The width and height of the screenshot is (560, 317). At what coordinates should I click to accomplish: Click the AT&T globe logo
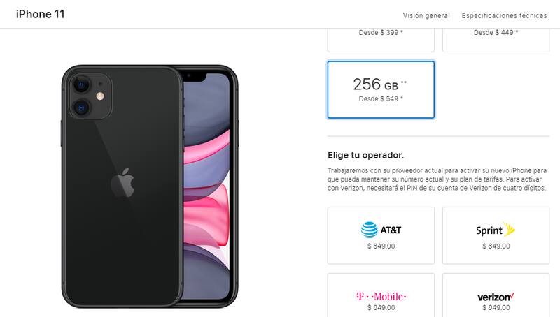click(370, 230)
